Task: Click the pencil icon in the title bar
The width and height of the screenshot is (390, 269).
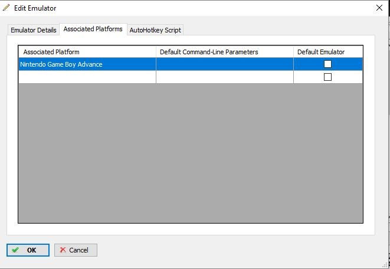Action: pyautogui.click(x=6, y=8)
